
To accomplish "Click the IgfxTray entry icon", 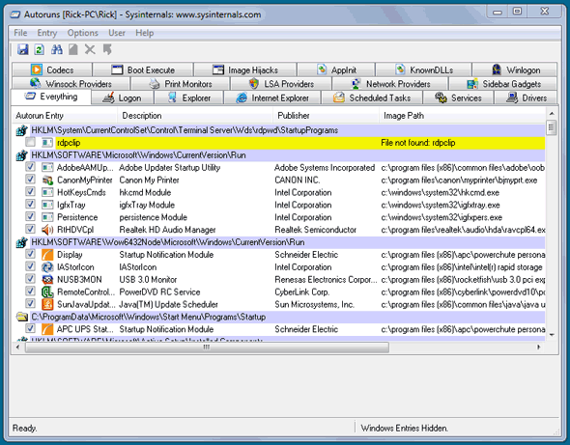I will coord(47,205).
